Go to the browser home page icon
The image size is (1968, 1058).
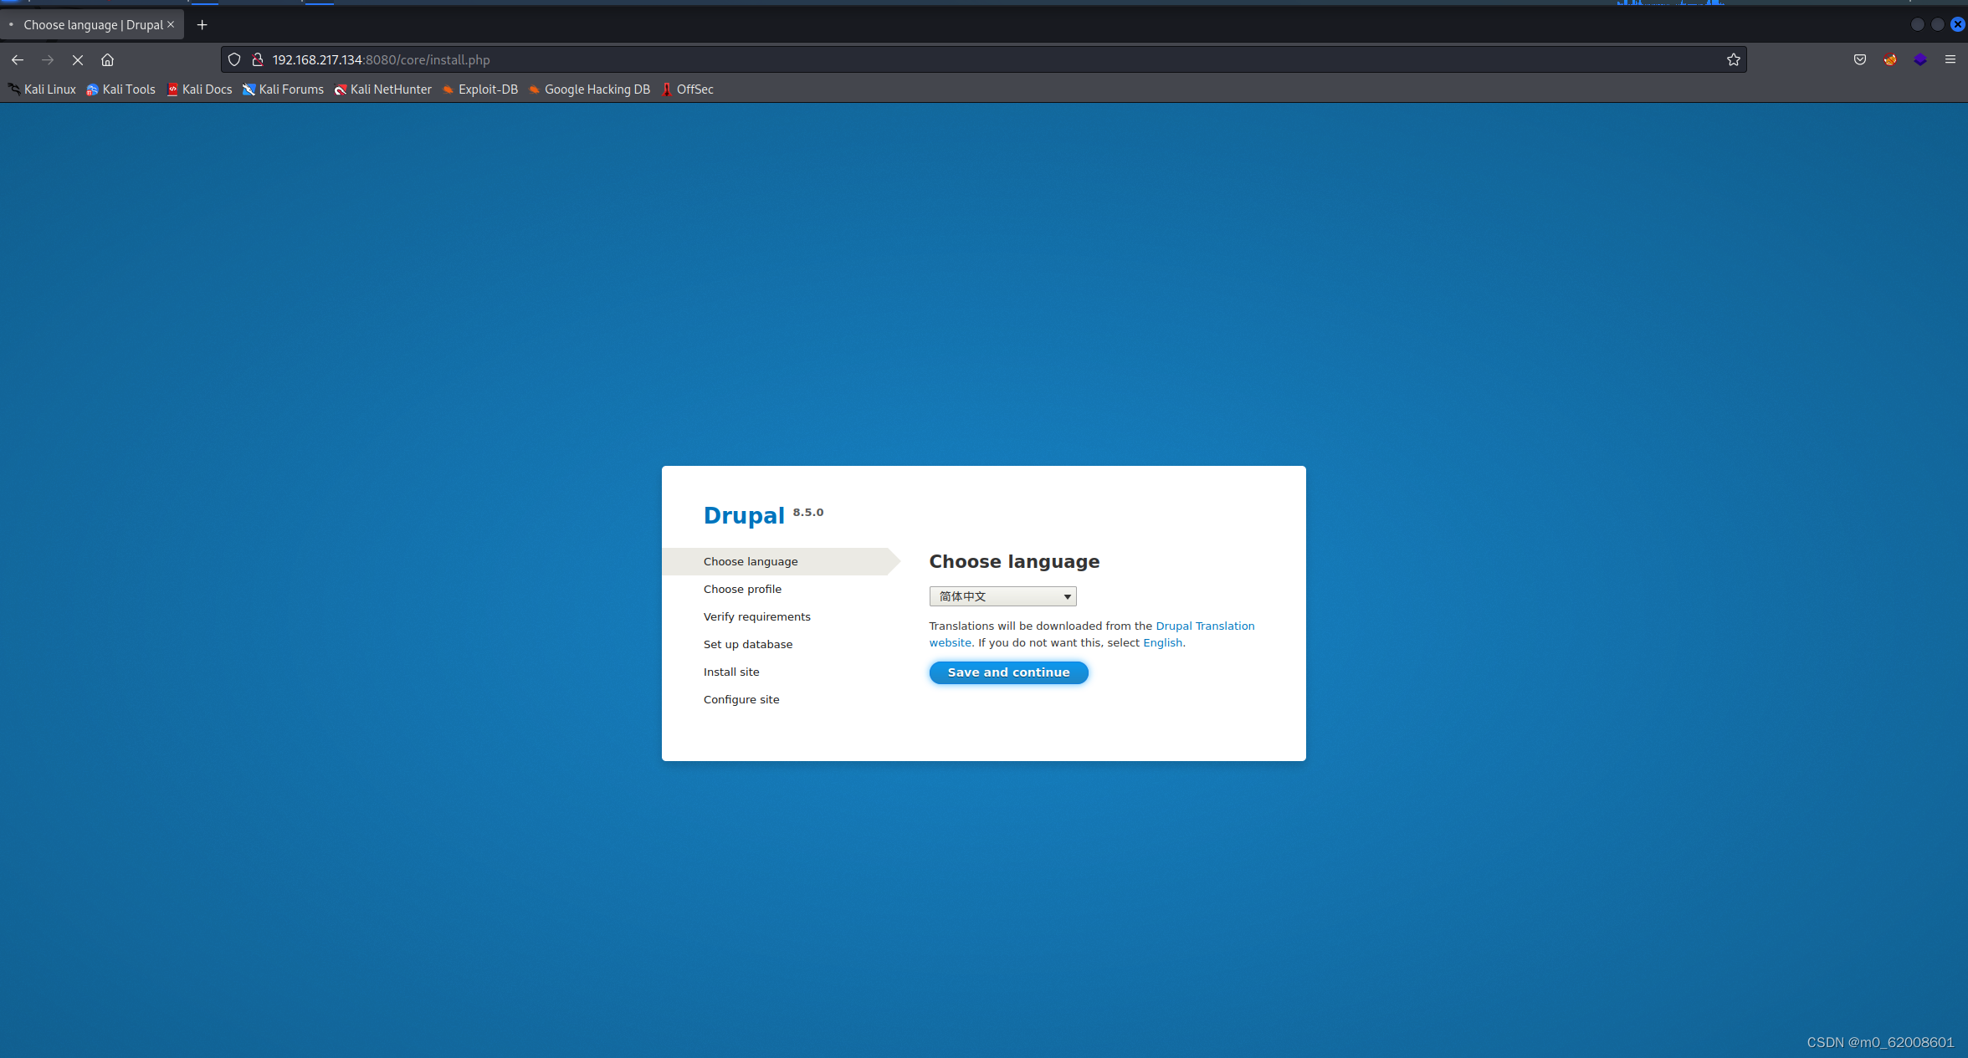coord(107,59)
